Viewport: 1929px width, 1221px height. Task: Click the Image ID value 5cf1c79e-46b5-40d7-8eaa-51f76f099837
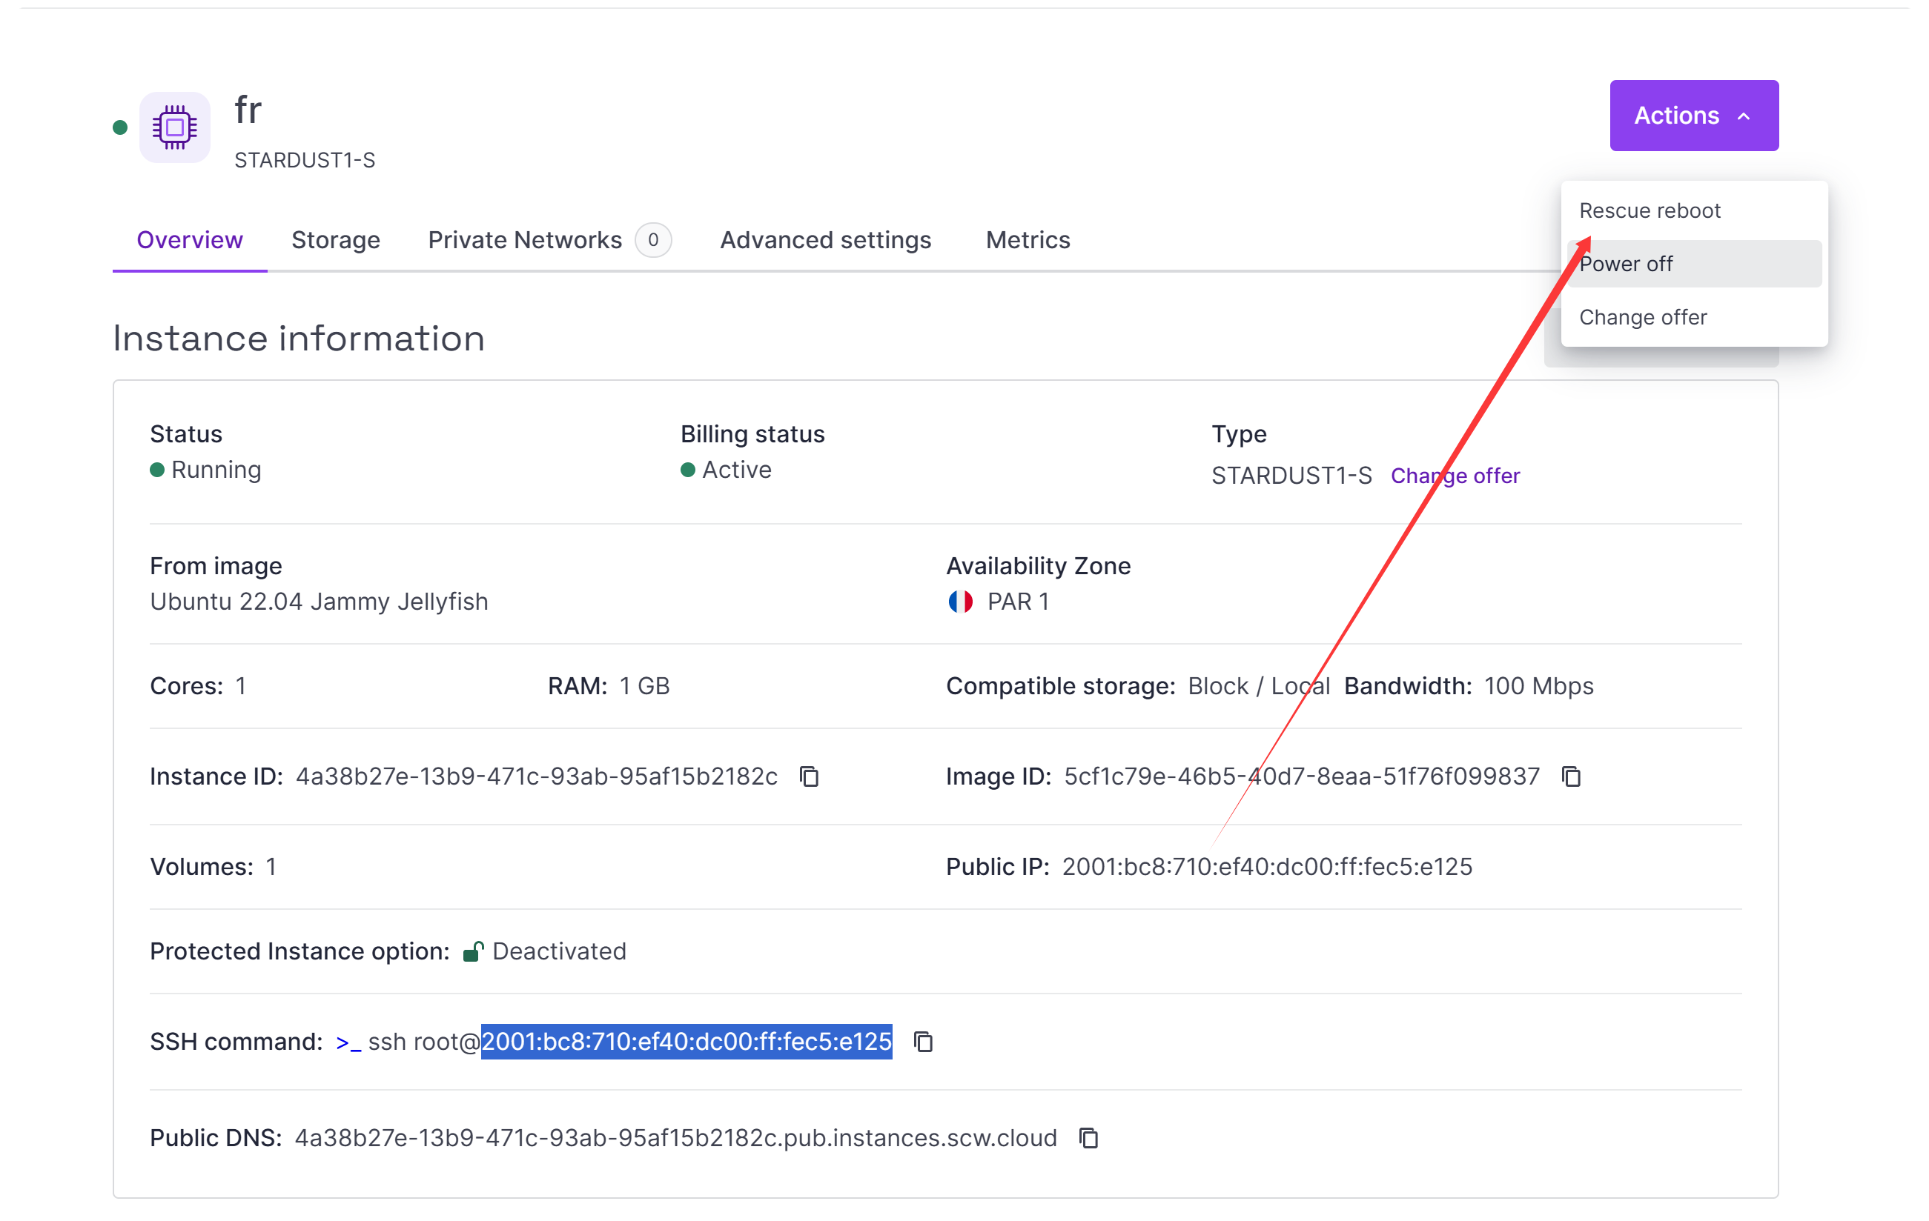pyautogui.click(x=1302, y=776)
